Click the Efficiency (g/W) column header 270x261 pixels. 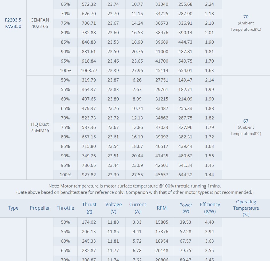pyautogui.click(x=210, y=208)
